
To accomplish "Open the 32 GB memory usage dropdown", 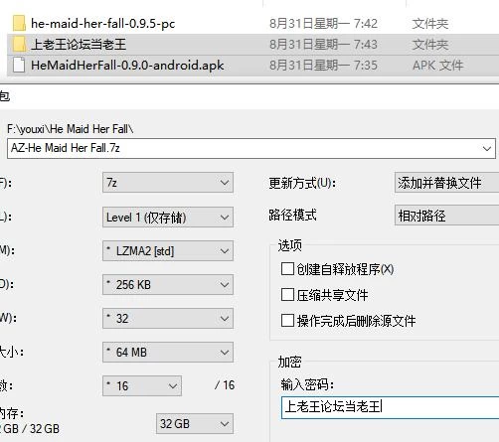I will 195,424.
